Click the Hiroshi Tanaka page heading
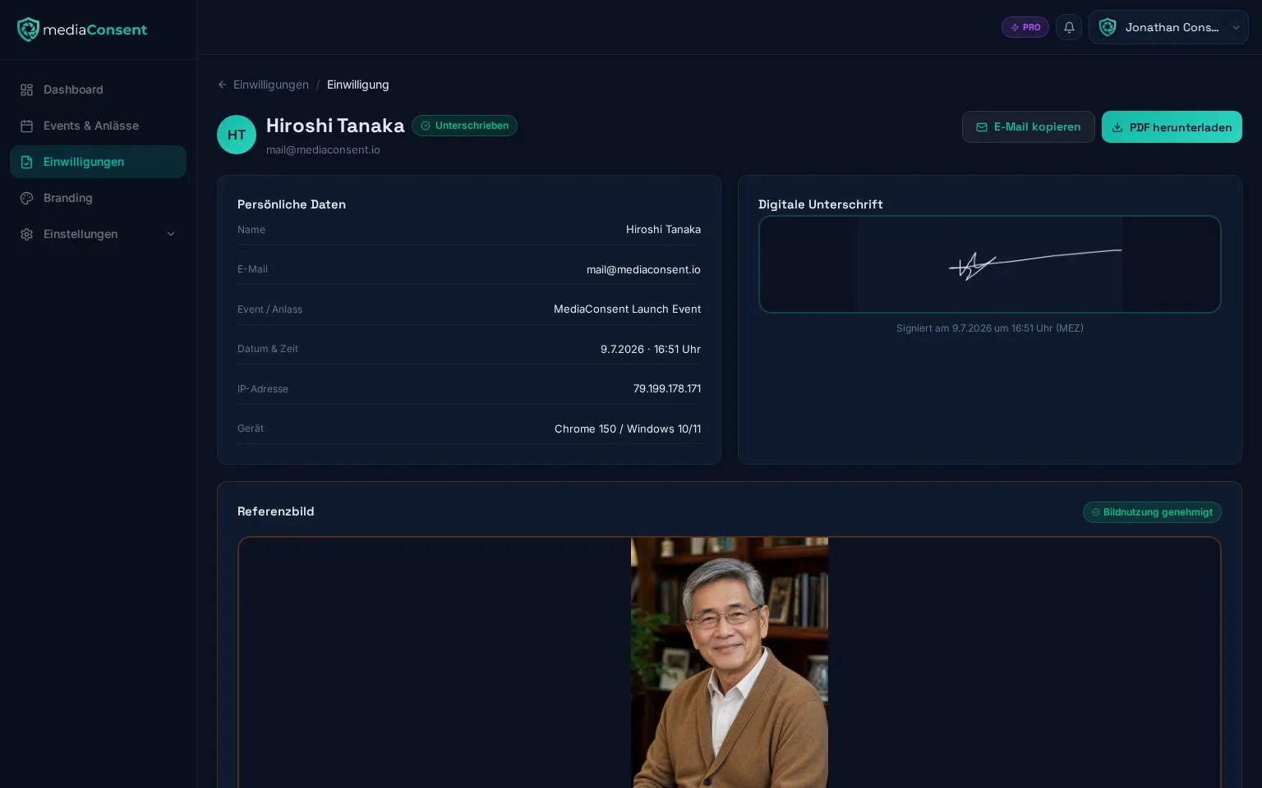 point(335,126)
